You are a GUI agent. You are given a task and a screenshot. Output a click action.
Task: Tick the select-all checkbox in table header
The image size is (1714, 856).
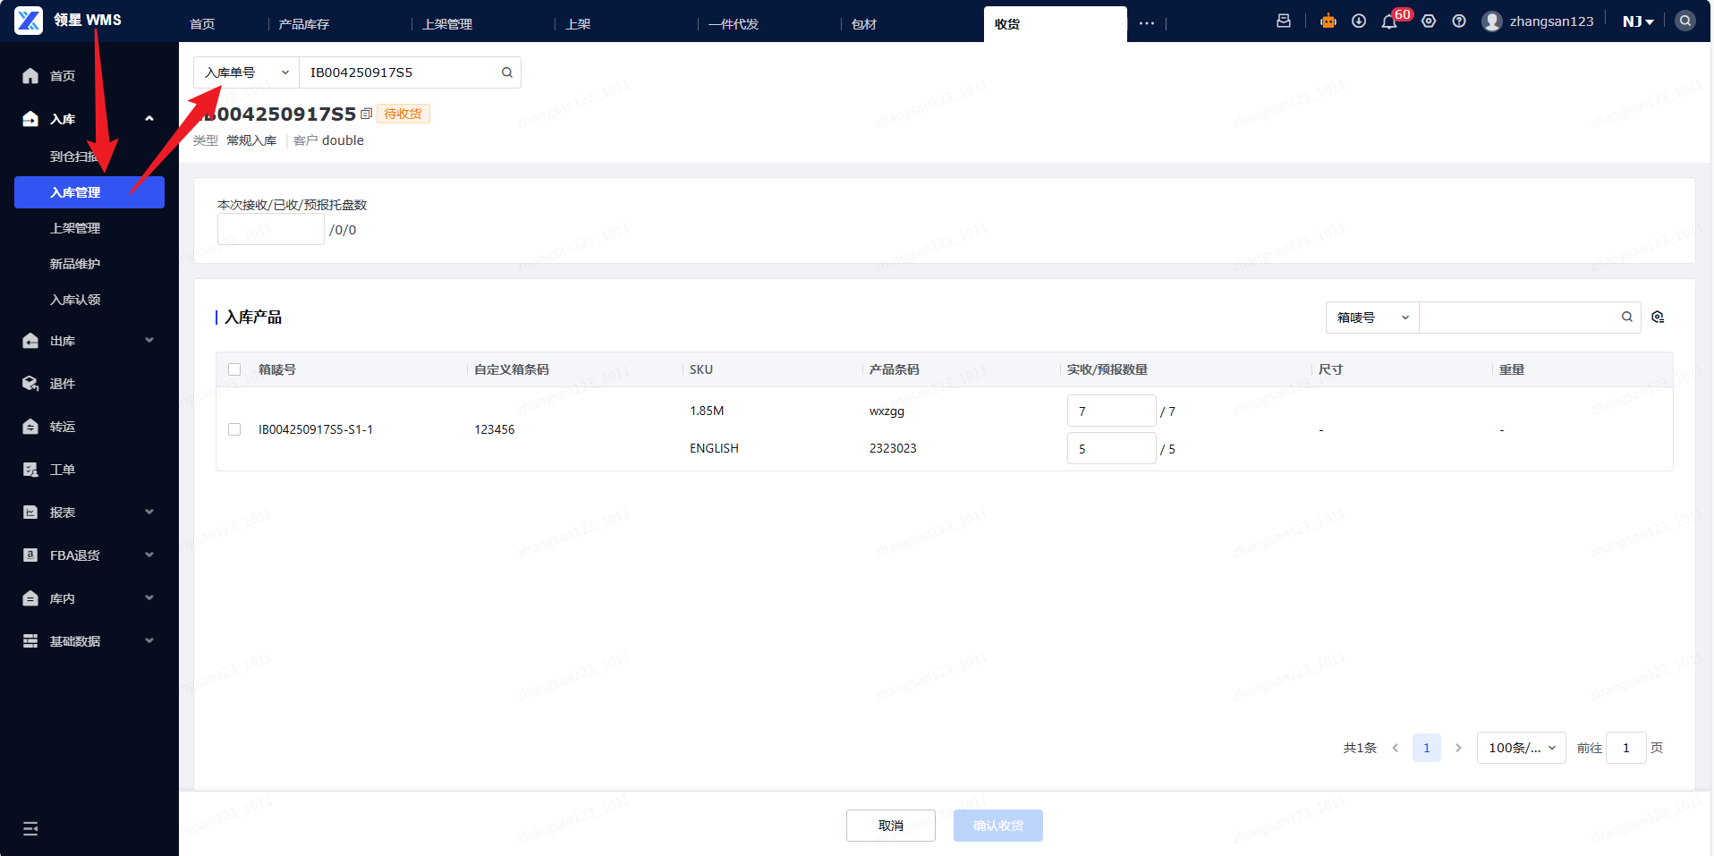point(234,369)
